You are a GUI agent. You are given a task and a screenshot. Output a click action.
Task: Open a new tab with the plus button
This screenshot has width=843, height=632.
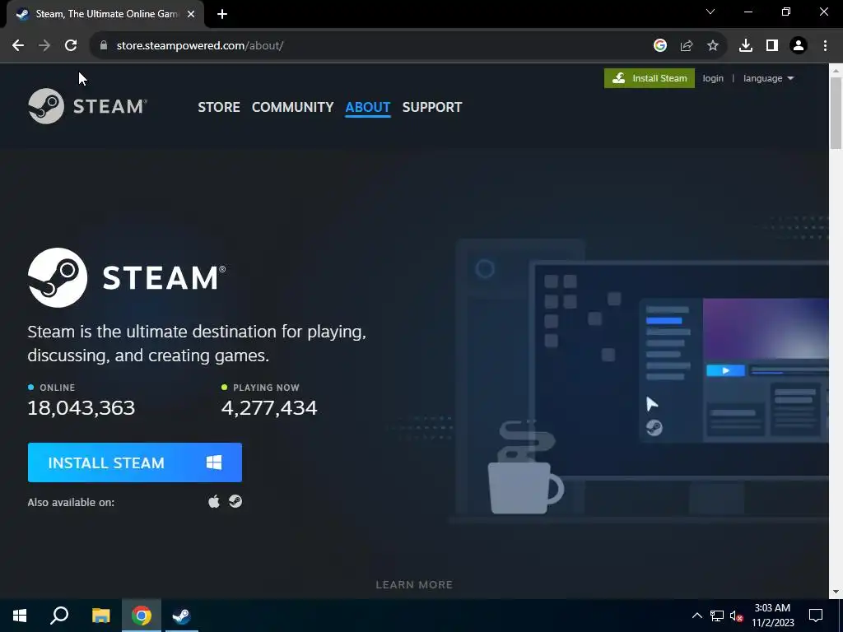(x=222, y=15)
